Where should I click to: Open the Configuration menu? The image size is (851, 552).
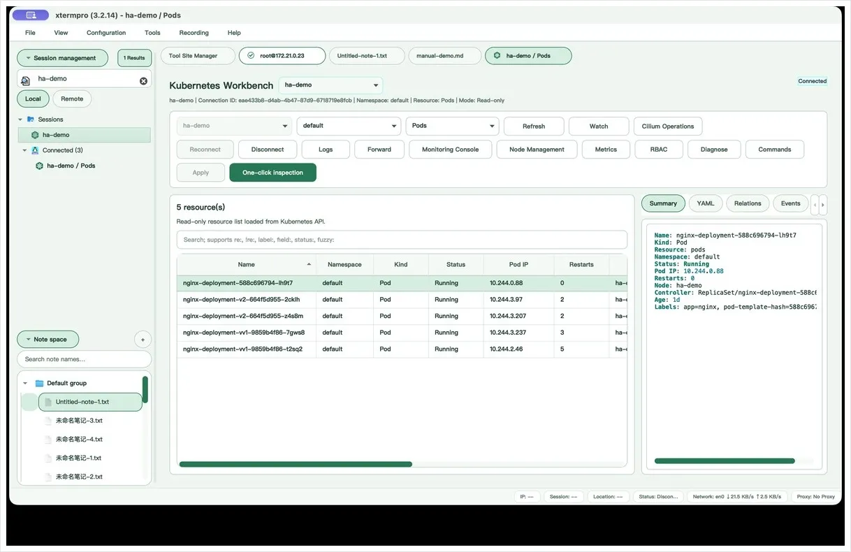[106, 33]
